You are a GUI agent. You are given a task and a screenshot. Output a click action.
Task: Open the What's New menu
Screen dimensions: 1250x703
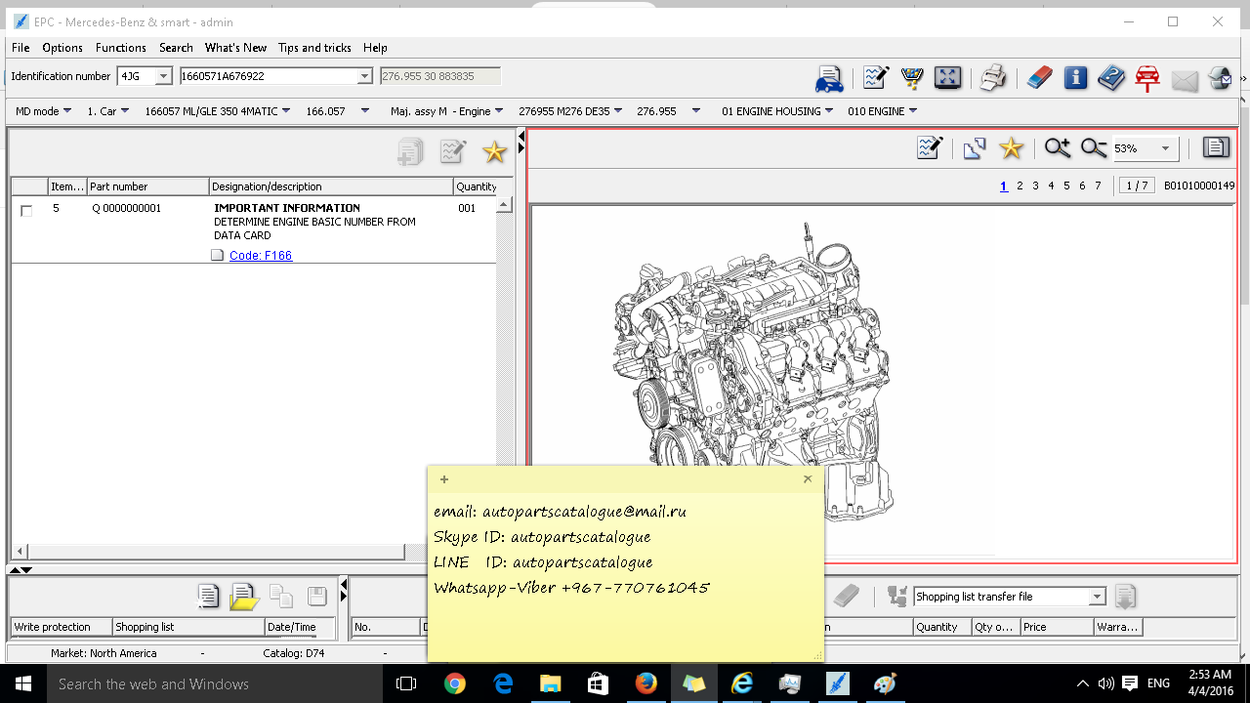pyautogui.click(x=235, y=48)
